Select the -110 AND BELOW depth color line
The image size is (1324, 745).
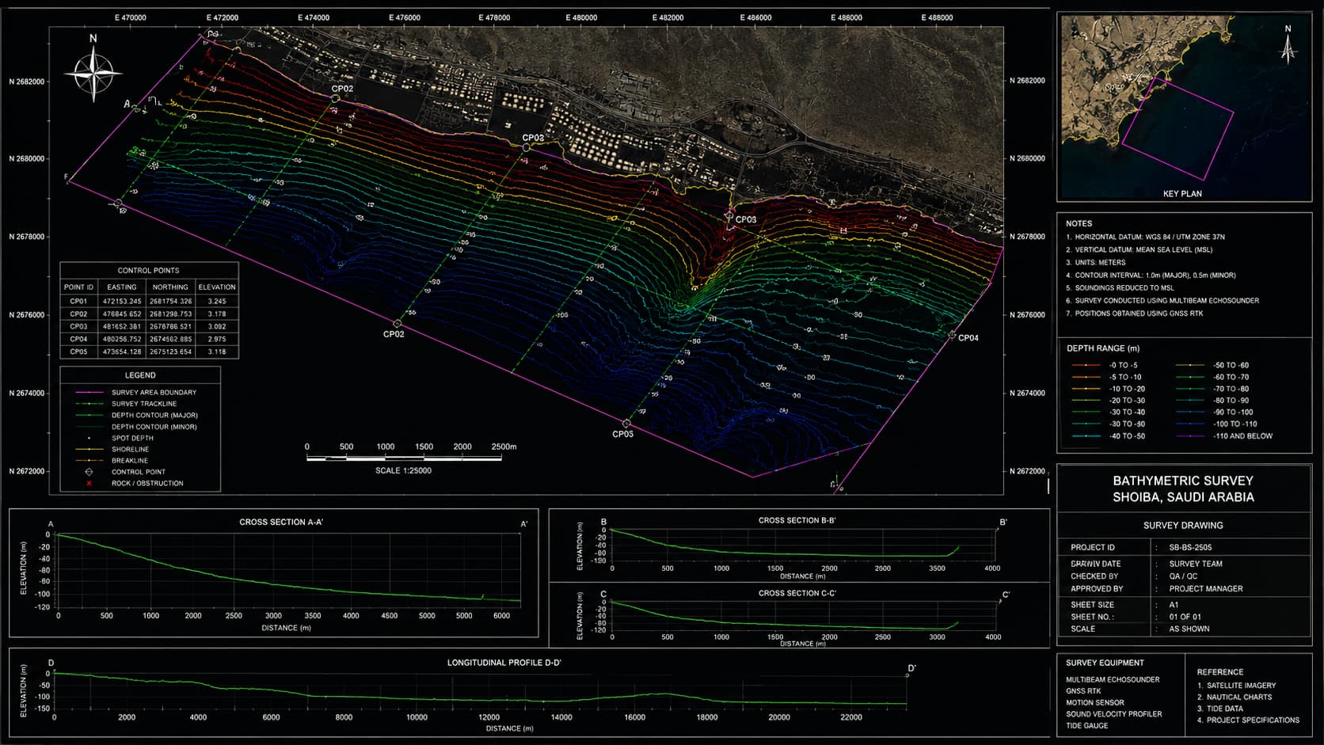coord(1190,436)
